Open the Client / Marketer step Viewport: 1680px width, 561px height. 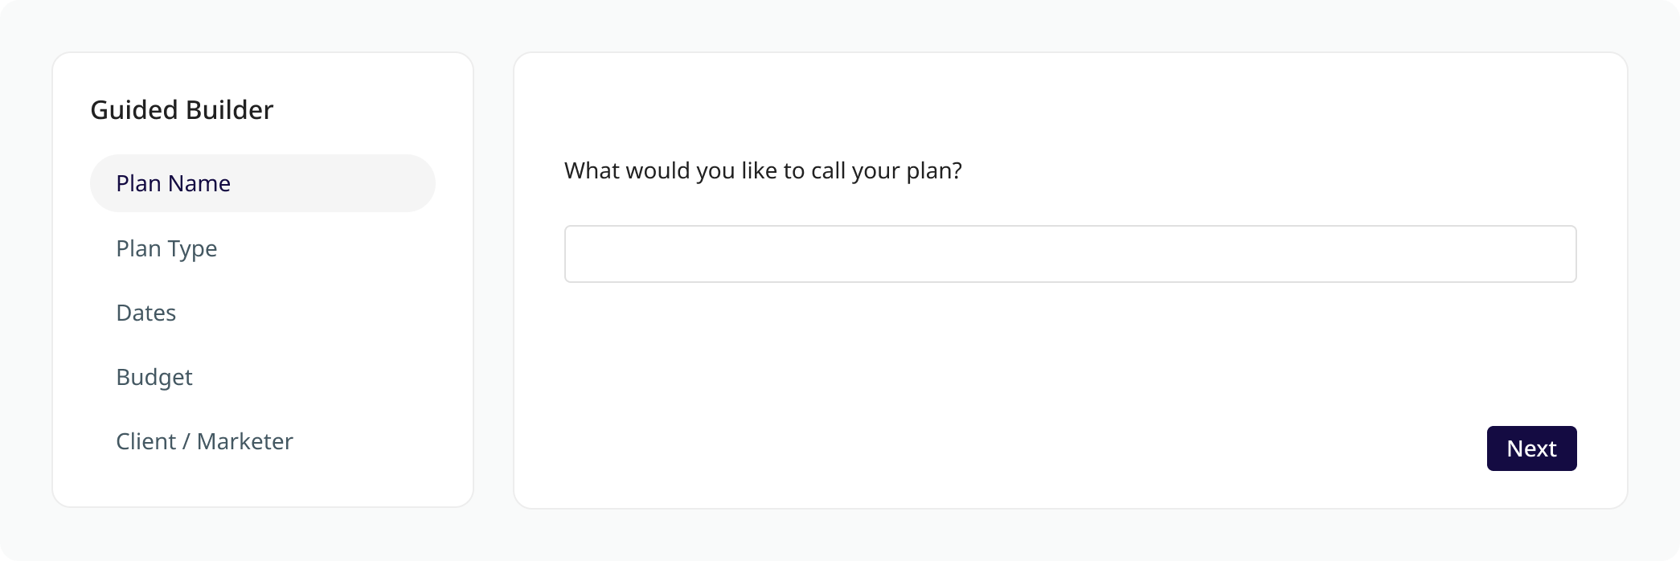[x=204, y=441]
